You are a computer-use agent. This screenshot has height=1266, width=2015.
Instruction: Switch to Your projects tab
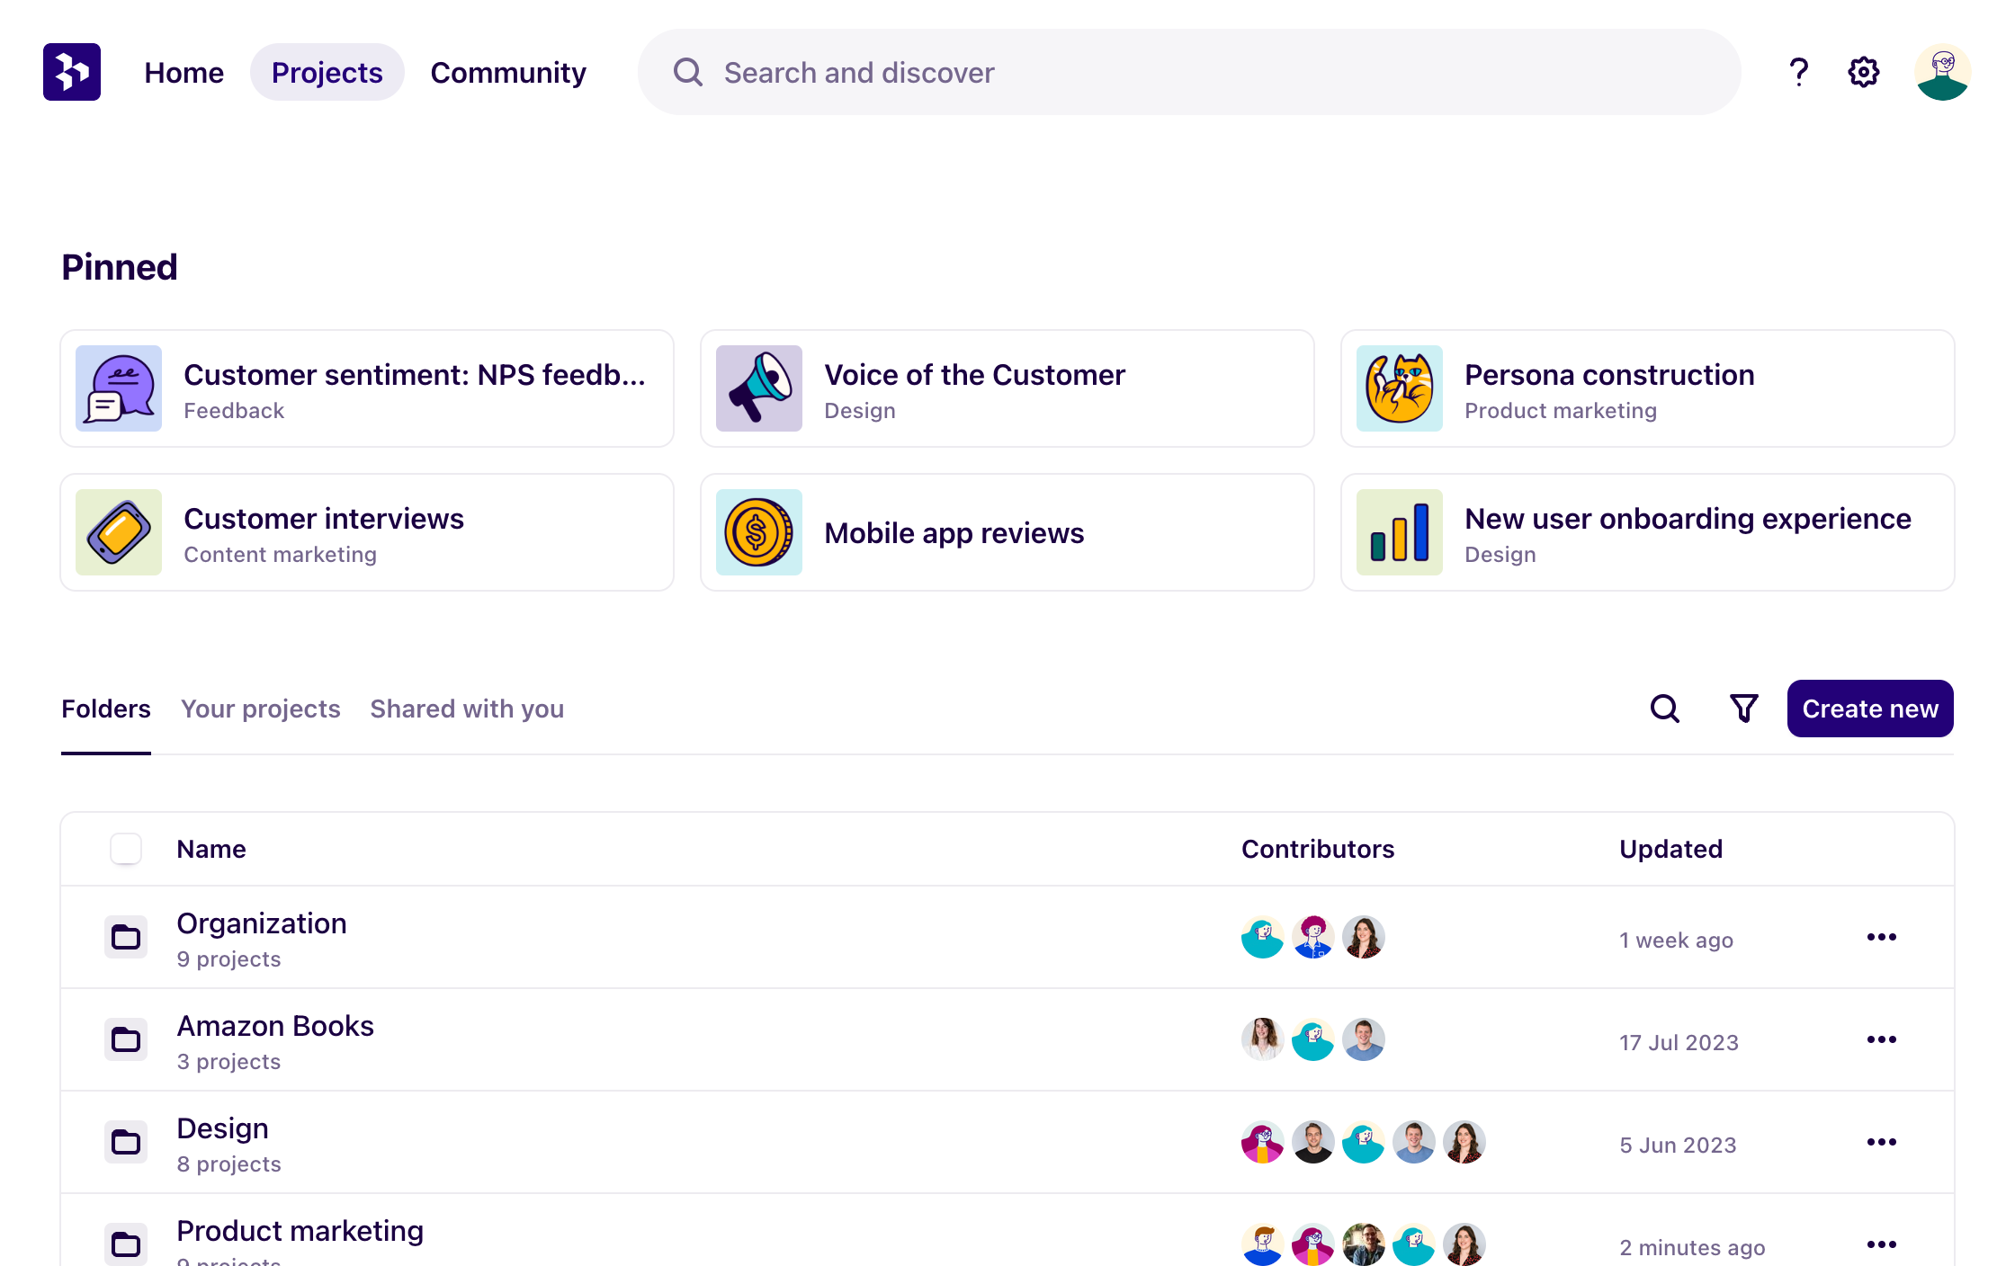(260, 709)
